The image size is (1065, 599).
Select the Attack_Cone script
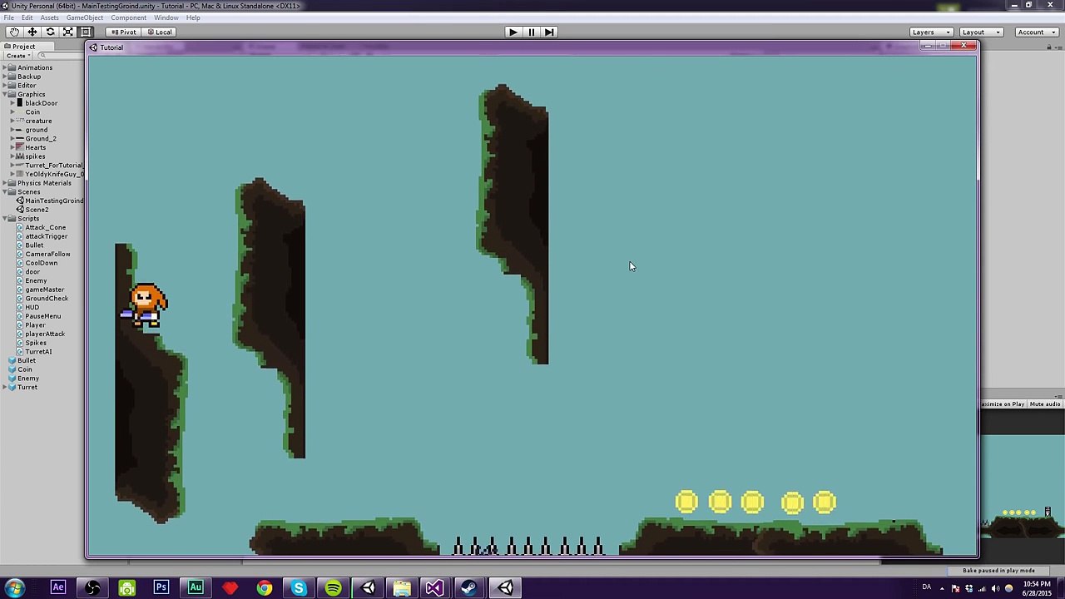(x=41, y=228)
